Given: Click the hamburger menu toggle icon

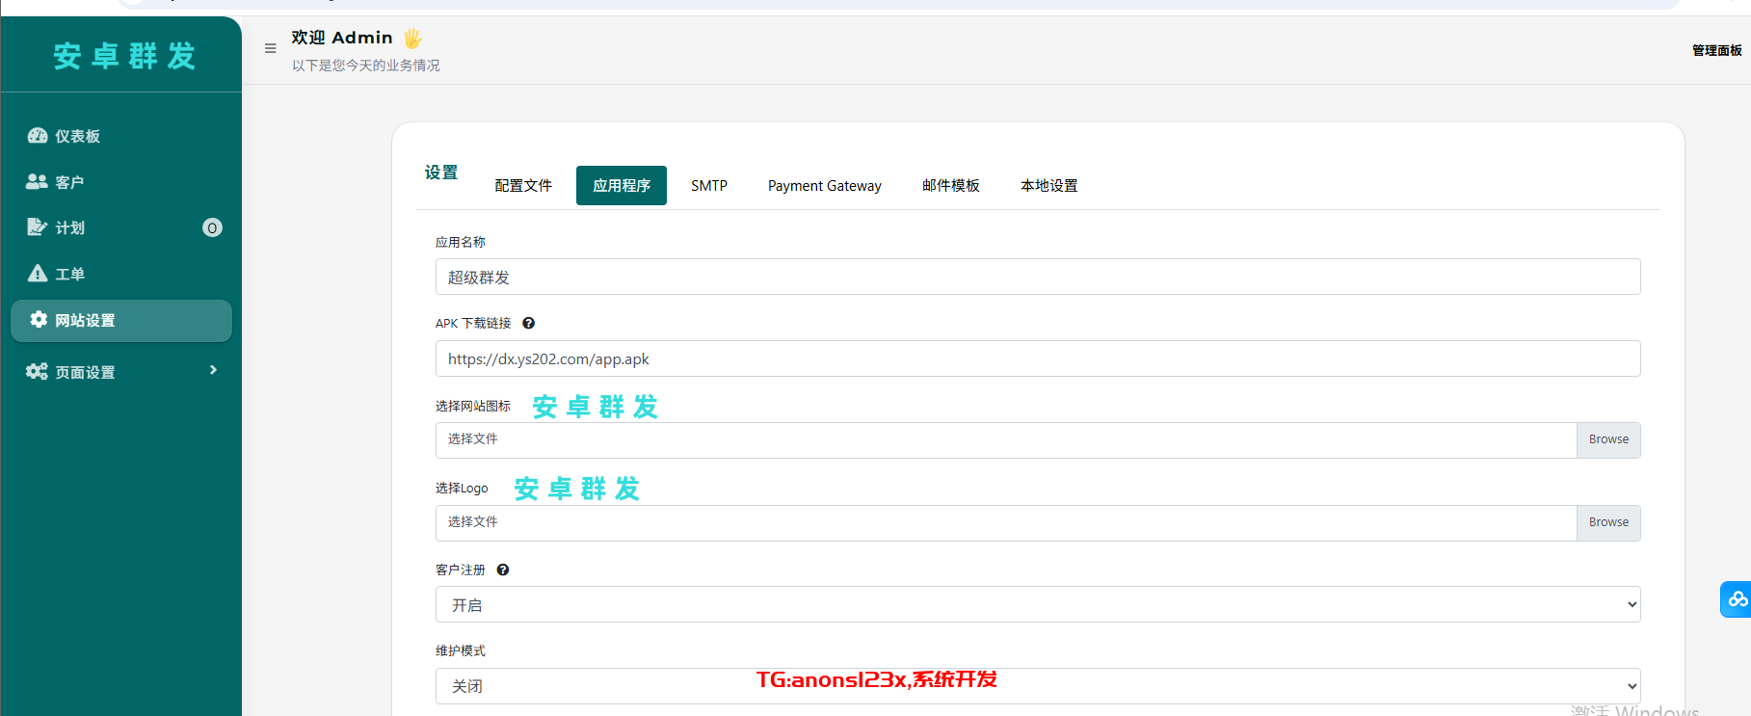Looking at the screenshot, I should coord(270,48).
